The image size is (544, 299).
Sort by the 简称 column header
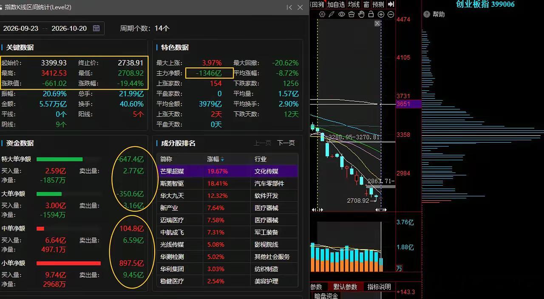[166, 159]
